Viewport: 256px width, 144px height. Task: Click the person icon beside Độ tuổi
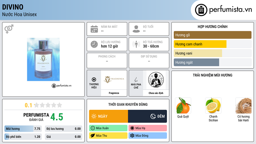coord(136,29)
